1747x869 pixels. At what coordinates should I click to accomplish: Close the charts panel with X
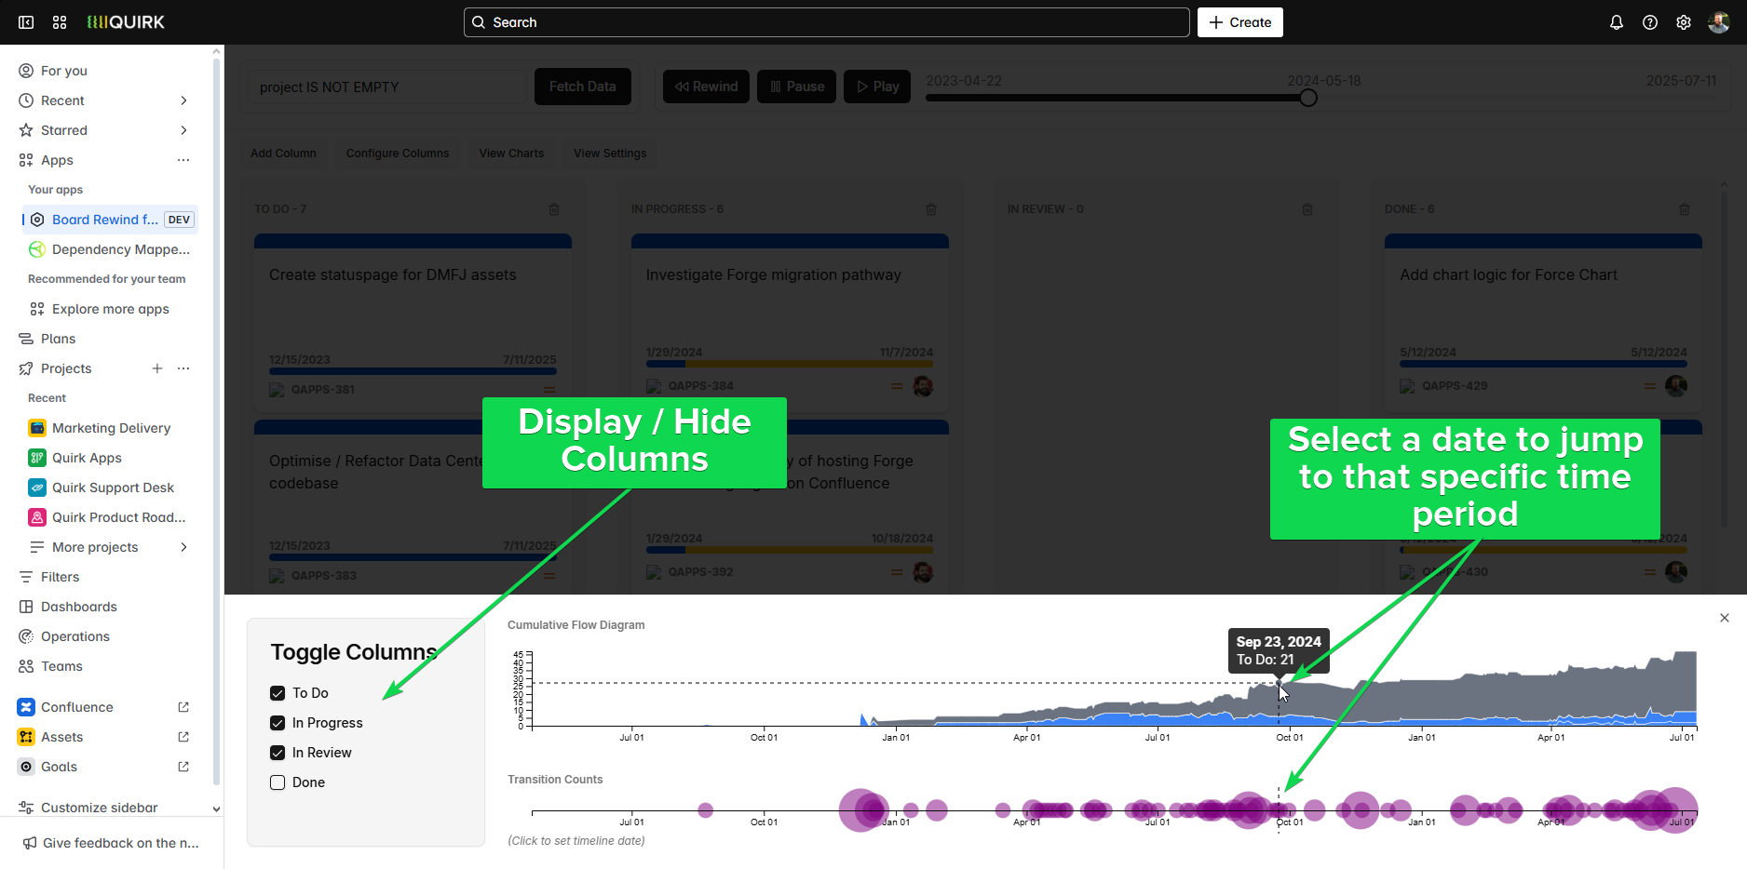pos(1725,618)
